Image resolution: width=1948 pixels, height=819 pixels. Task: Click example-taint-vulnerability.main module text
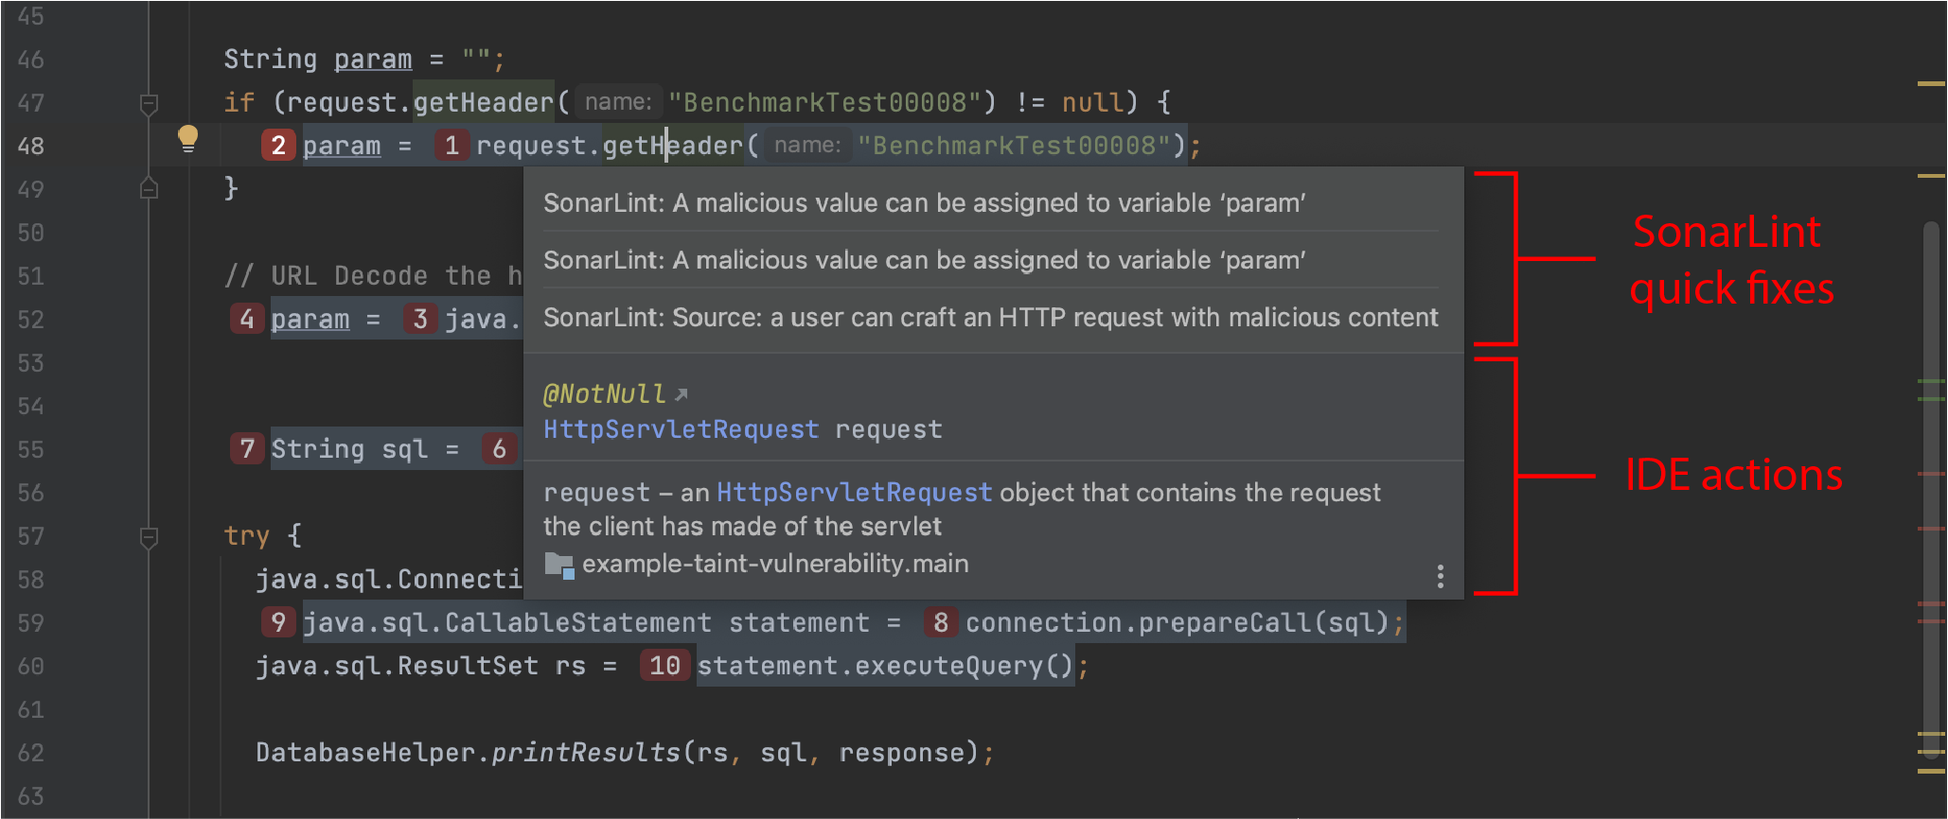(775, 565)
